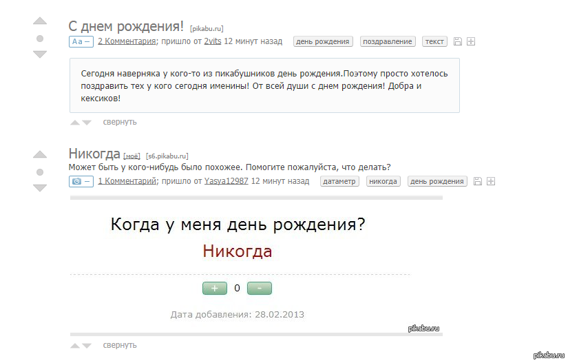The image size is (568, 363).
Task: Upvote the "Никогда" post
Action: coord(40,154)
